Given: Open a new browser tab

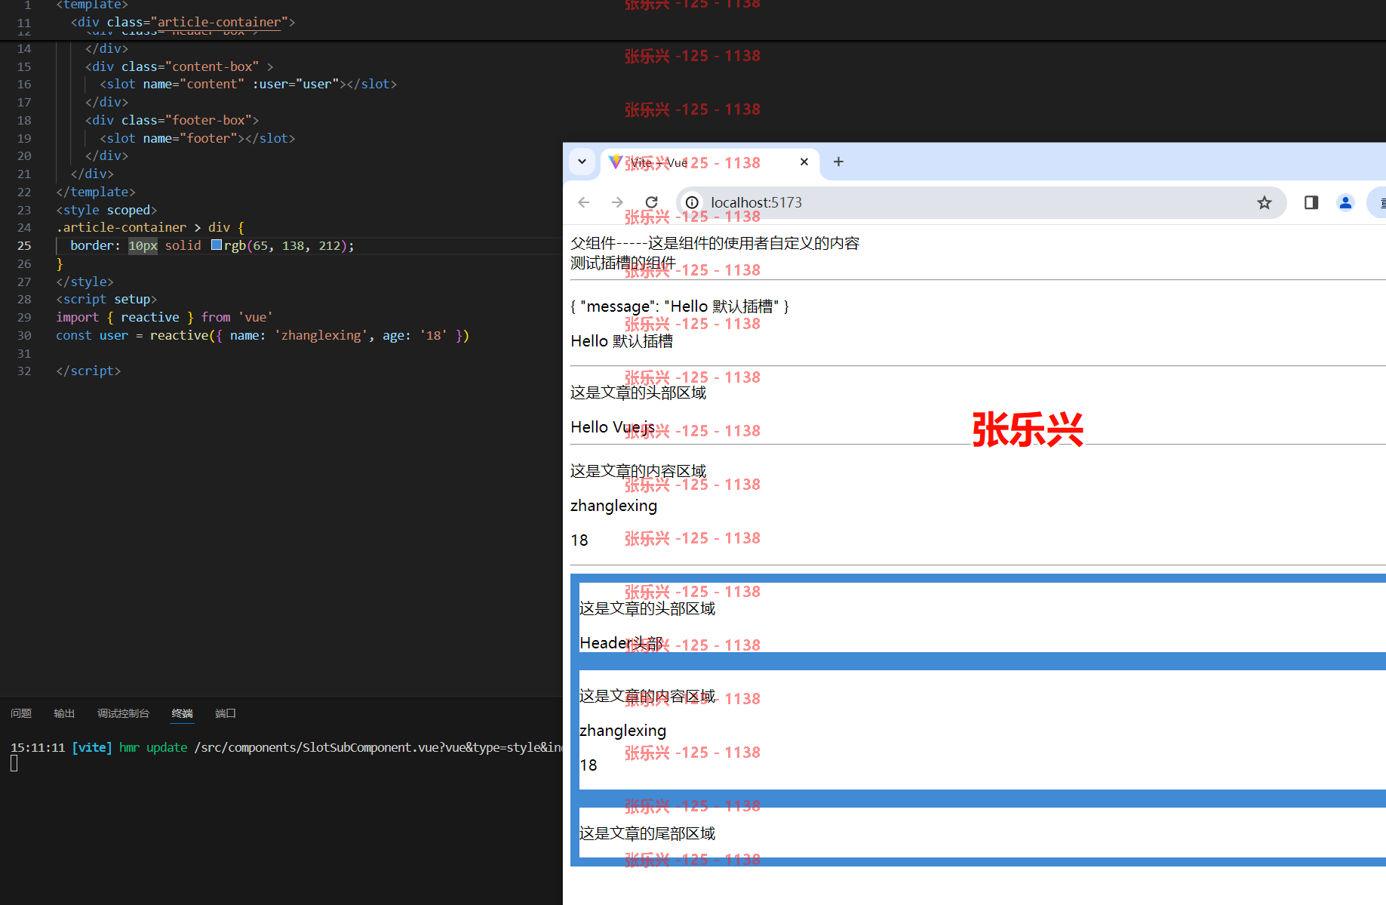Looking at the screenshot, I should (x=838, y=162).
